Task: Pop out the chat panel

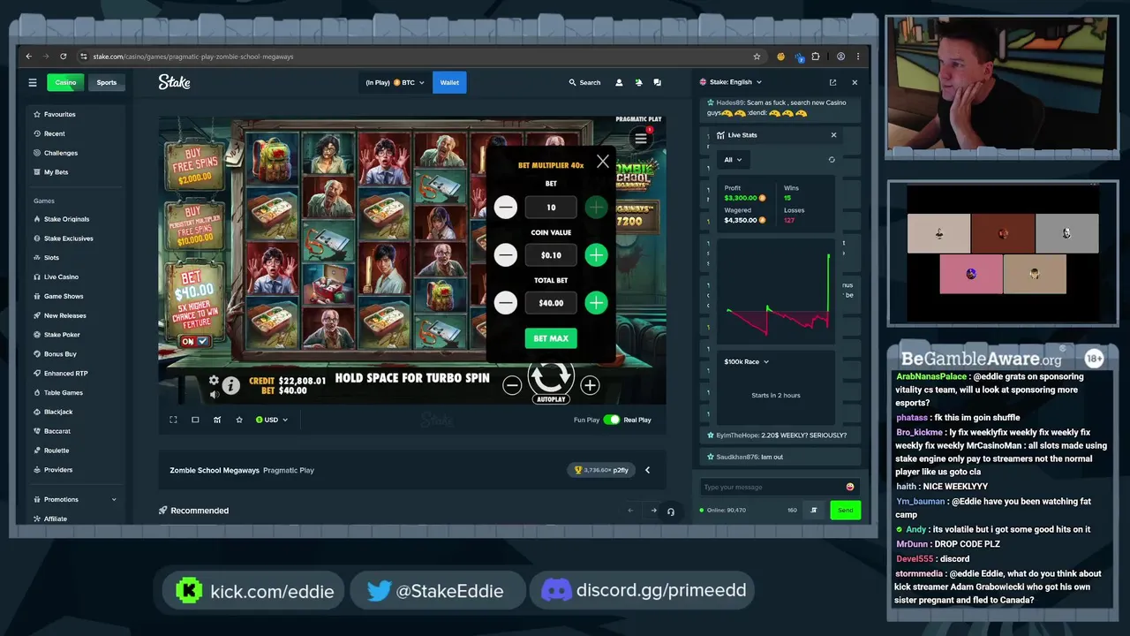Action: point(832,82)
